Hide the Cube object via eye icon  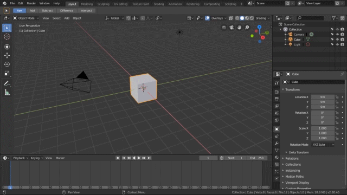click(x=337, y=40)
